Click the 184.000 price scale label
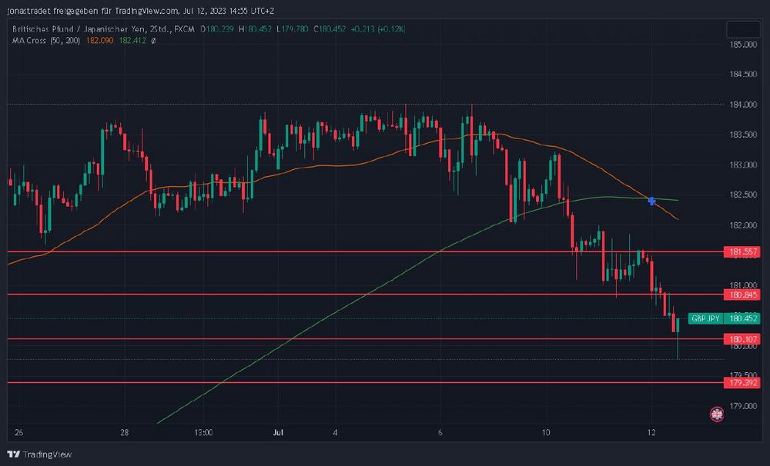Image resolution: width=770 pixels, height=466 pixels. (743, 105)
